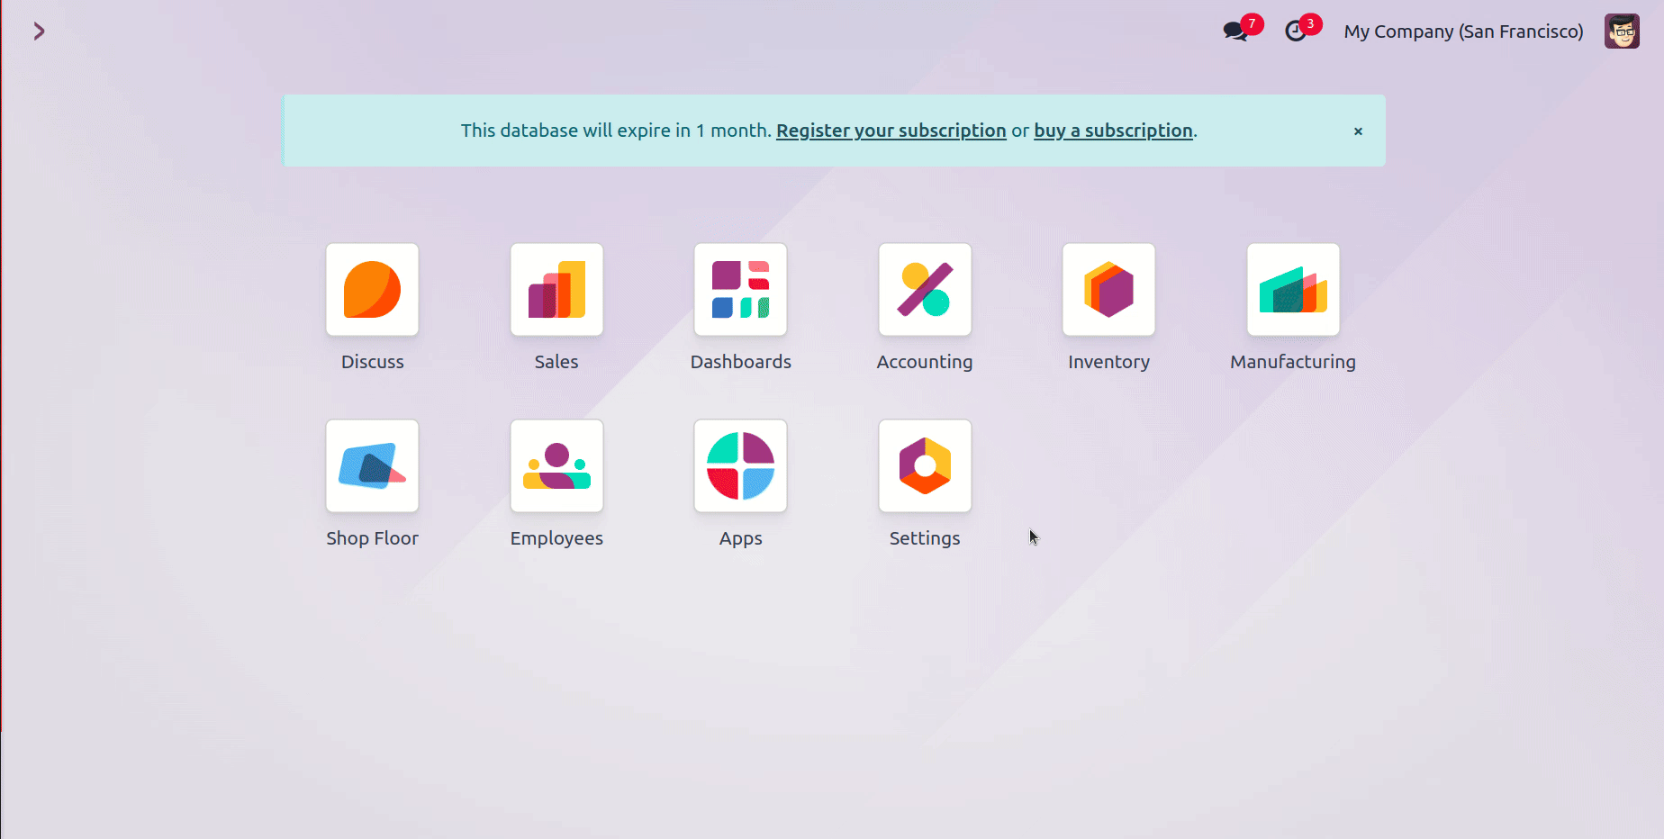The width and height of the screenshot is (1664, 839).
Task: Show the activities clock icon menu
Action: pyautogui.click(x=1296, y=32)
